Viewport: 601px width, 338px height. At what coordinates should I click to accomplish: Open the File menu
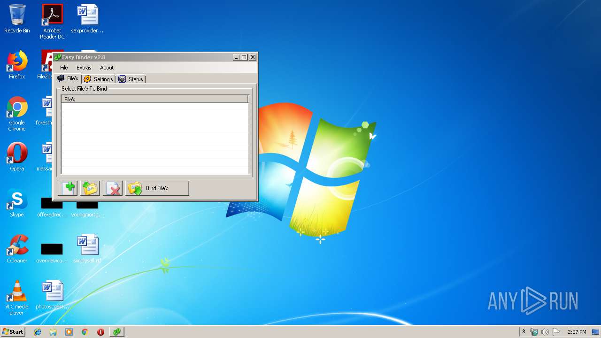(x=64, y=68)
